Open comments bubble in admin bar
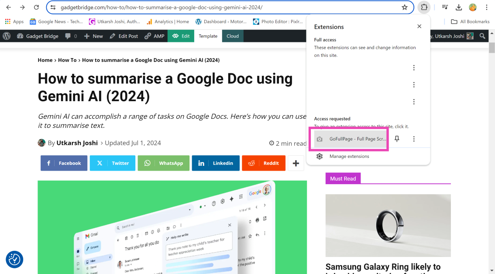The height and width of the screenshot is (274, 495). 71,36
